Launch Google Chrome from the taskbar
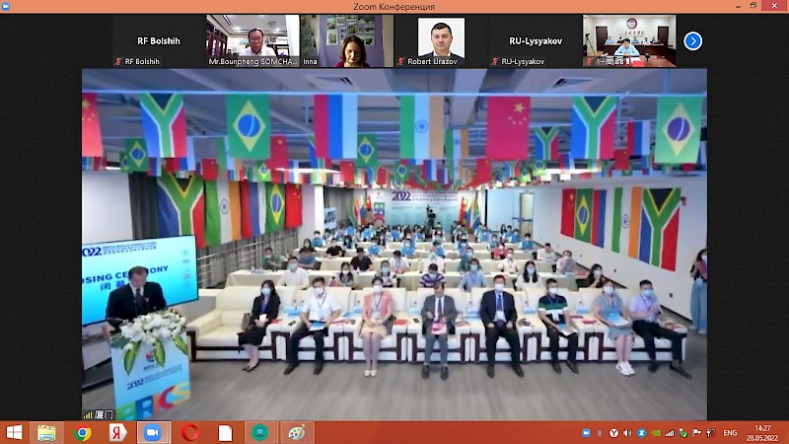Screen dimensions: 789x444 [83, 433]
